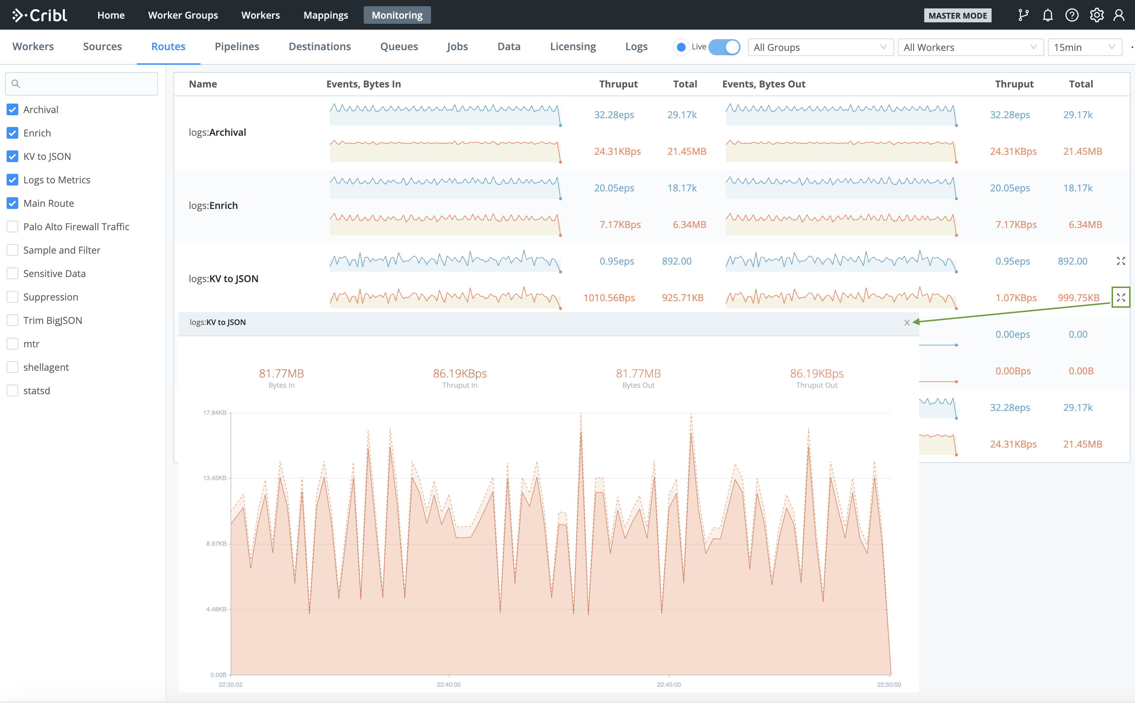1135x703 pixels.
Task: Open the All Workers dropdown
Action: (x=970, y=47)
